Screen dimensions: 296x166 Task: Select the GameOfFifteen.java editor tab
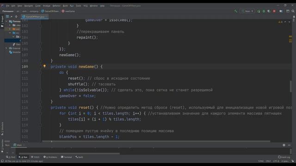point(35,17)
